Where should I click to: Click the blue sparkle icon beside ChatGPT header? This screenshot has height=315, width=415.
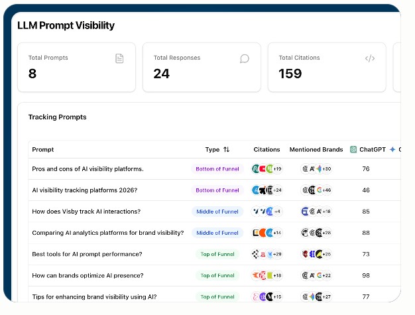point(392,150)
